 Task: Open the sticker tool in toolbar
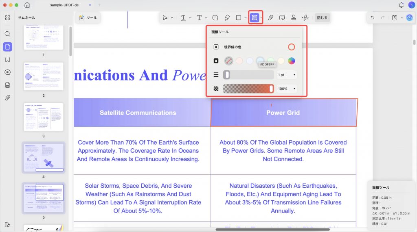point(282,17)
